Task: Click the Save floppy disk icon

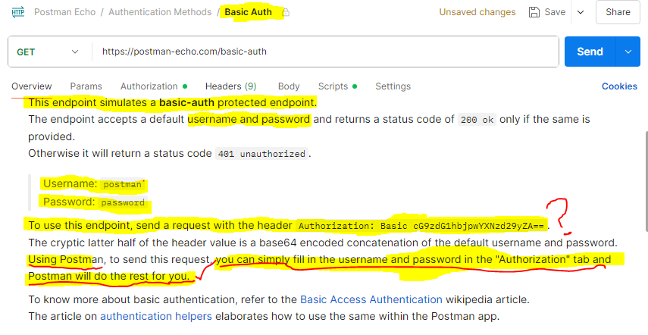Action: 534,12
